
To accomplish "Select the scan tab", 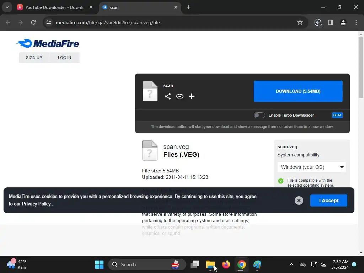I will click(139, 7).
